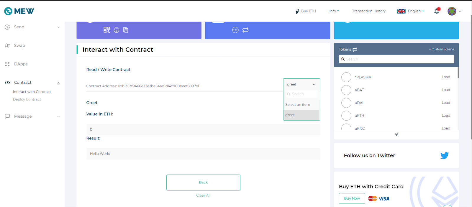Click the Contract code icon

click(x=7, y=83)
